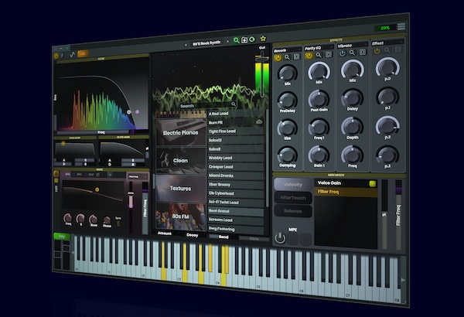This screenshot has width=464, height=317.
Task: Click the Vibrato magnifier icon
Action: pyautogui.click(x=352, y=53)
